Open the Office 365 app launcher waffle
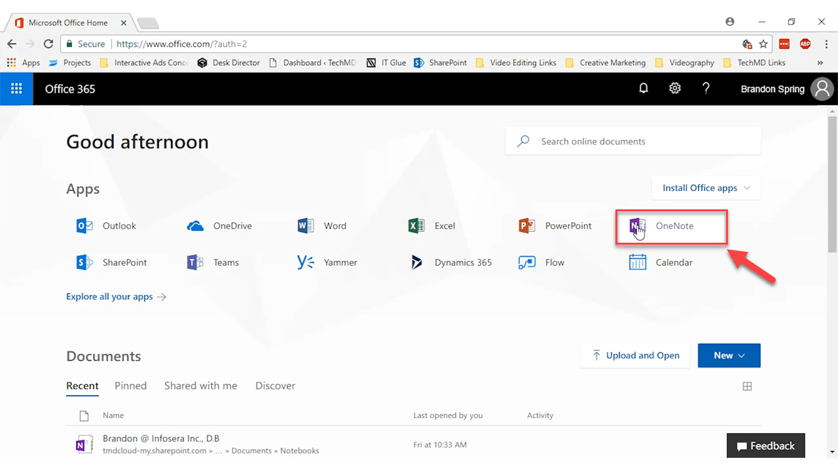 [16, 89]
